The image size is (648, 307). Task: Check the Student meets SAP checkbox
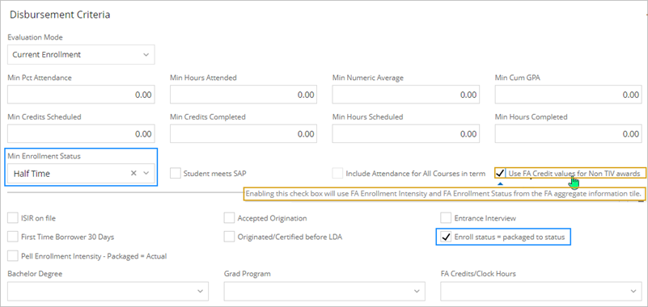pos(176,174)
